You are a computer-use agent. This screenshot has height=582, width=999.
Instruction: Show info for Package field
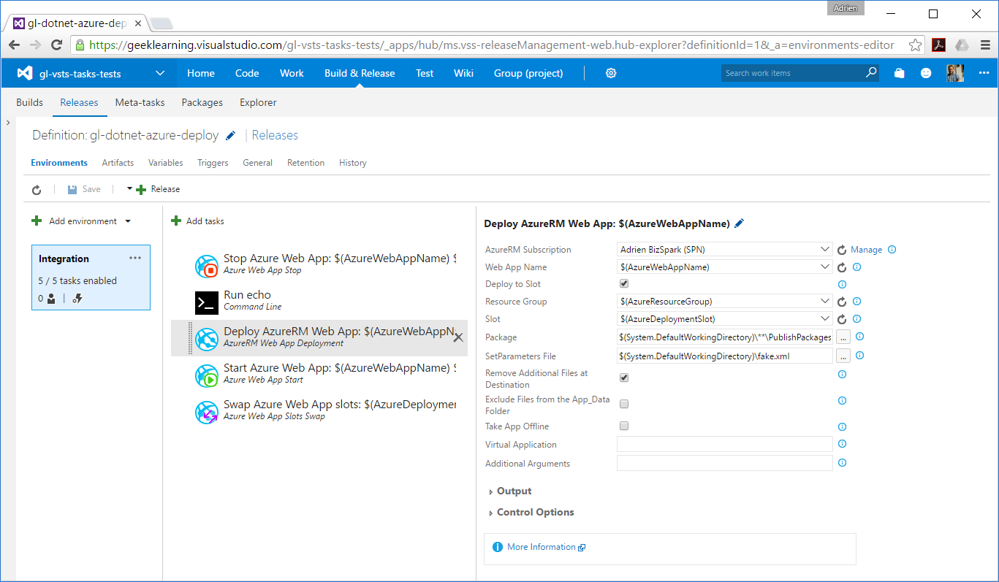[859, 337]
